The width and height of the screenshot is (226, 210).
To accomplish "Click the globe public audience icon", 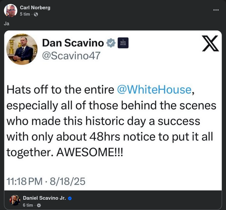I will [36, 14].
